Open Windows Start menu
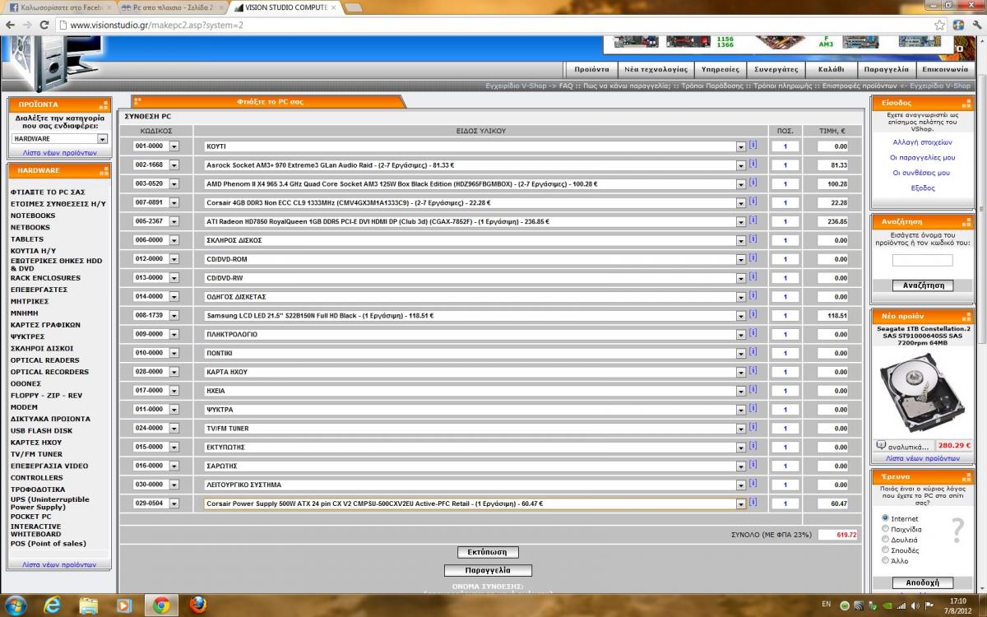 pos(16,605)
